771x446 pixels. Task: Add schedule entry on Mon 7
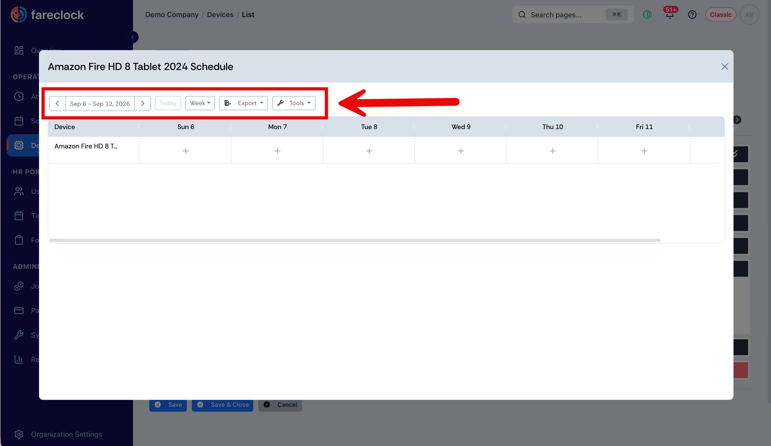coord(277,151)
